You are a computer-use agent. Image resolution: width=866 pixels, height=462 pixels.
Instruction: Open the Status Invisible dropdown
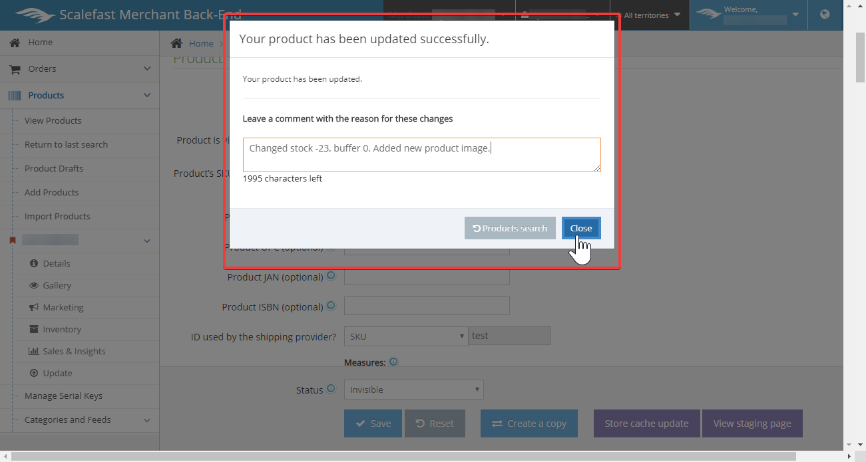point(413,390)
